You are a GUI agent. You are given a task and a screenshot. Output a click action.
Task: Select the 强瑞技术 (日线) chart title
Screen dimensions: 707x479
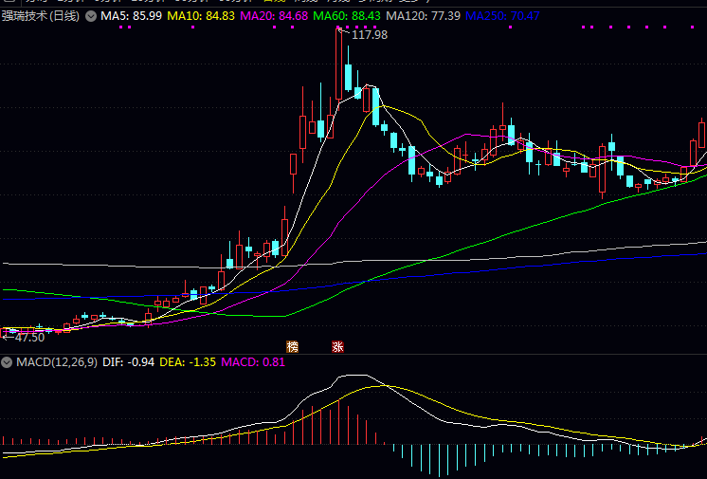[41, 16]
